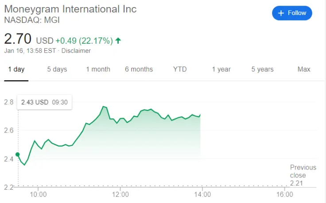Click the green up arrow next to percentage
Screen dimensions: 326x203
click(x=118, y=41)
